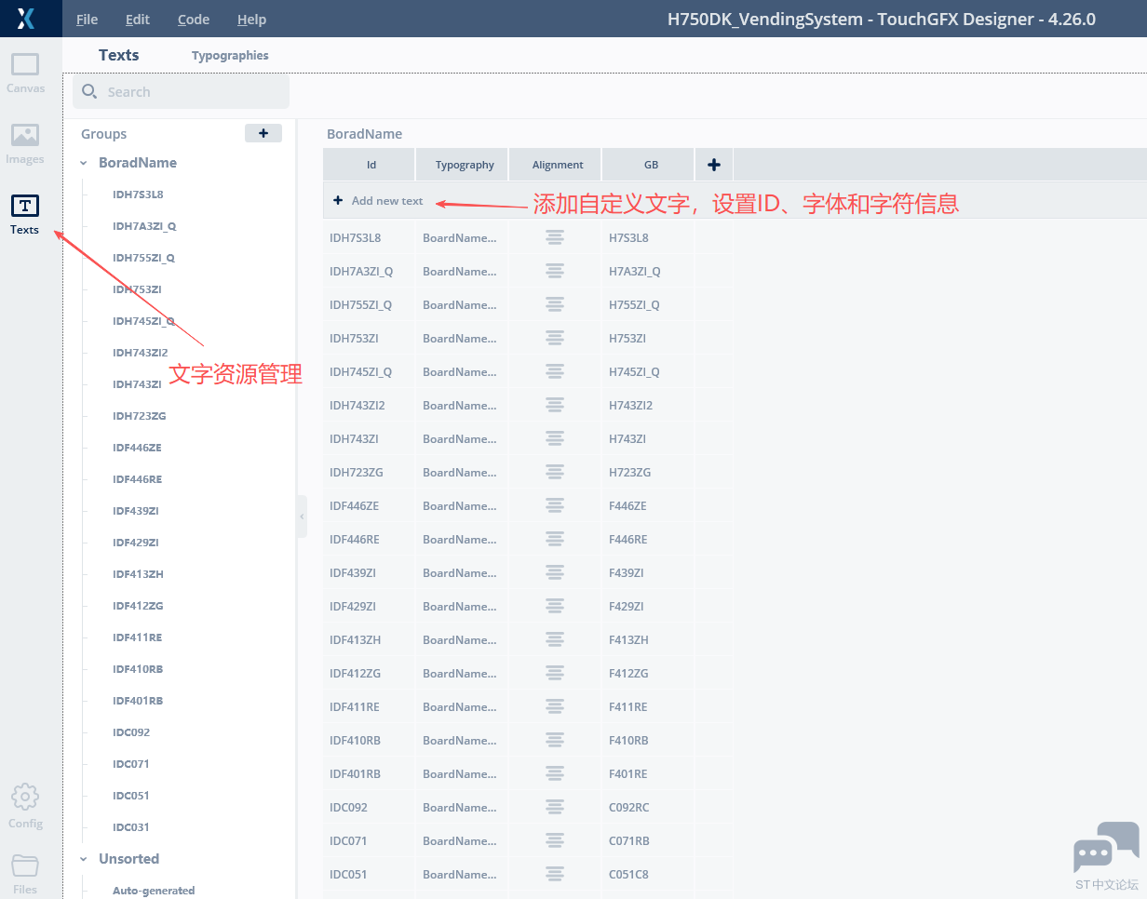Screen dimensions: 1147x899
Task: Collapse the Unsorted group
Action: [84, 859]
